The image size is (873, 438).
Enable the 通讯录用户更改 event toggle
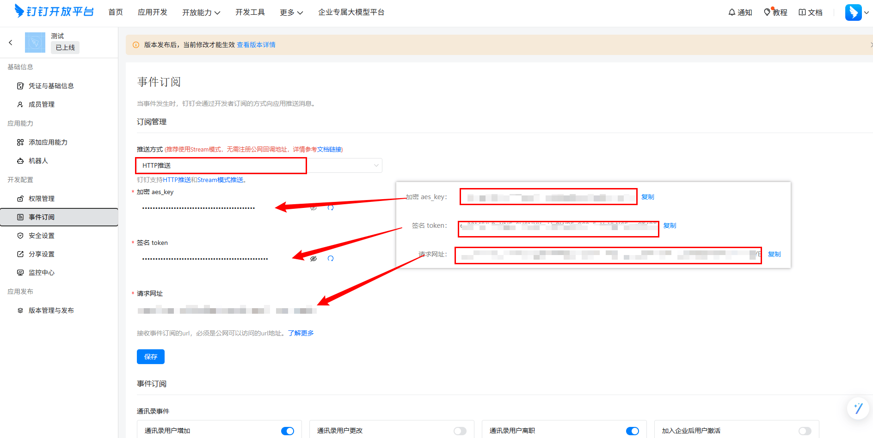[x=460, y=431]
